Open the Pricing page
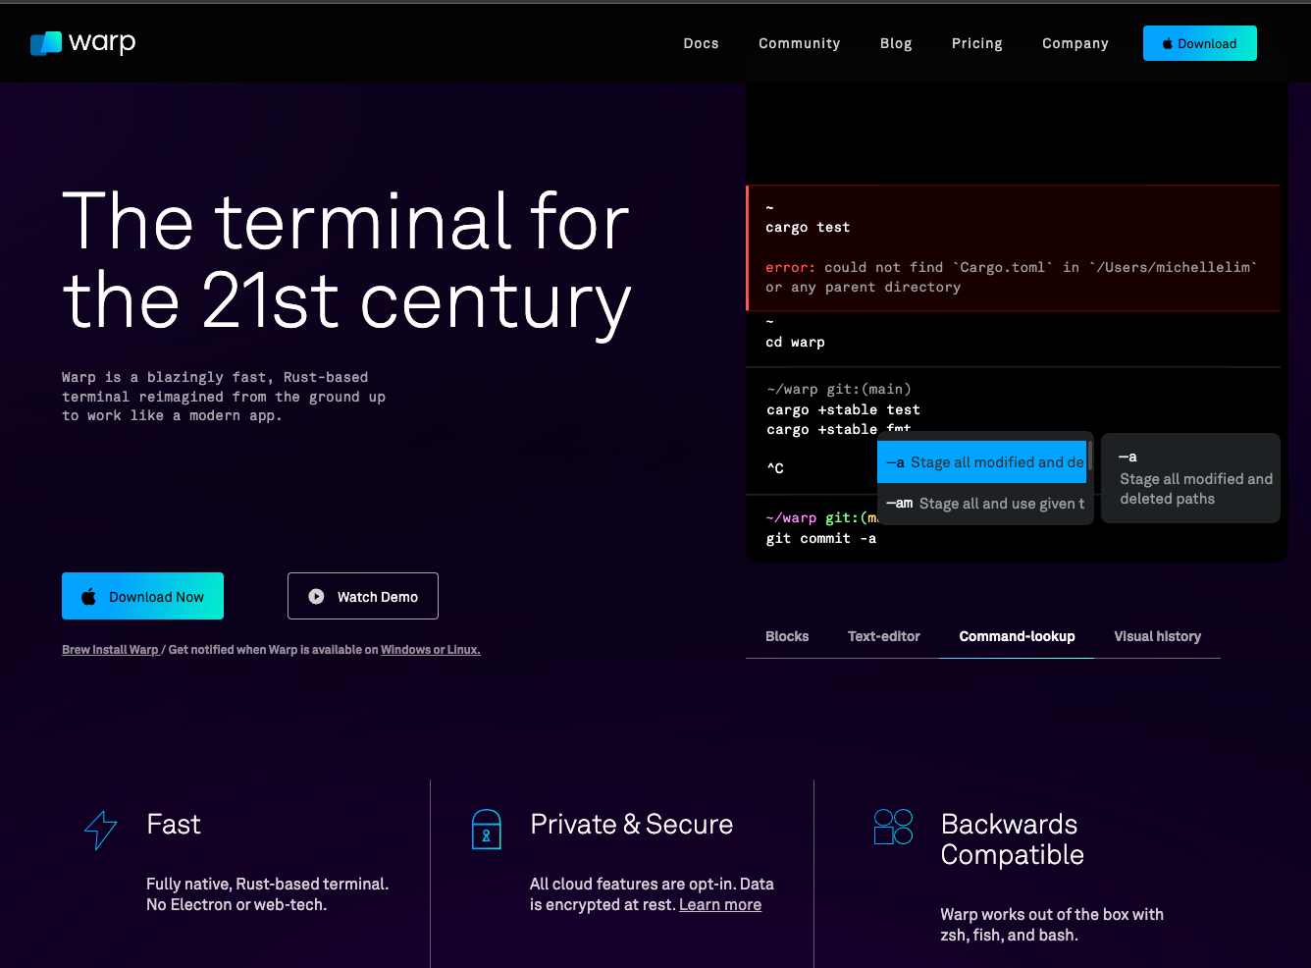The height and width of the screenshot is (968, 1311). point(976,43)
